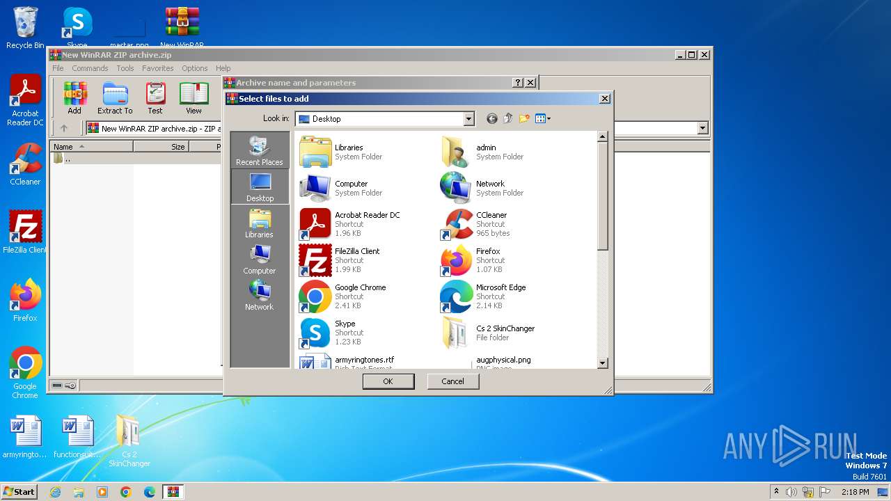Click the Extract To toolbar icon
The width and height of the screenshot is (891, 501).
coord(115,98)
